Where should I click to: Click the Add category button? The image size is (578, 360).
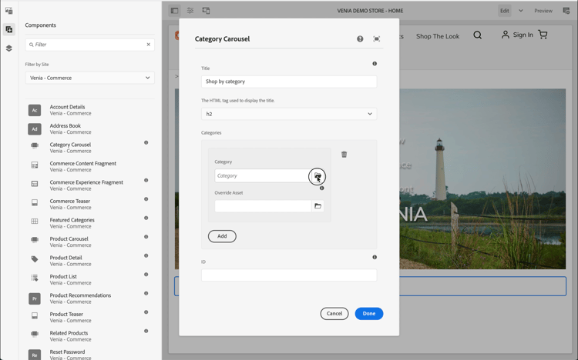[222, 236]
